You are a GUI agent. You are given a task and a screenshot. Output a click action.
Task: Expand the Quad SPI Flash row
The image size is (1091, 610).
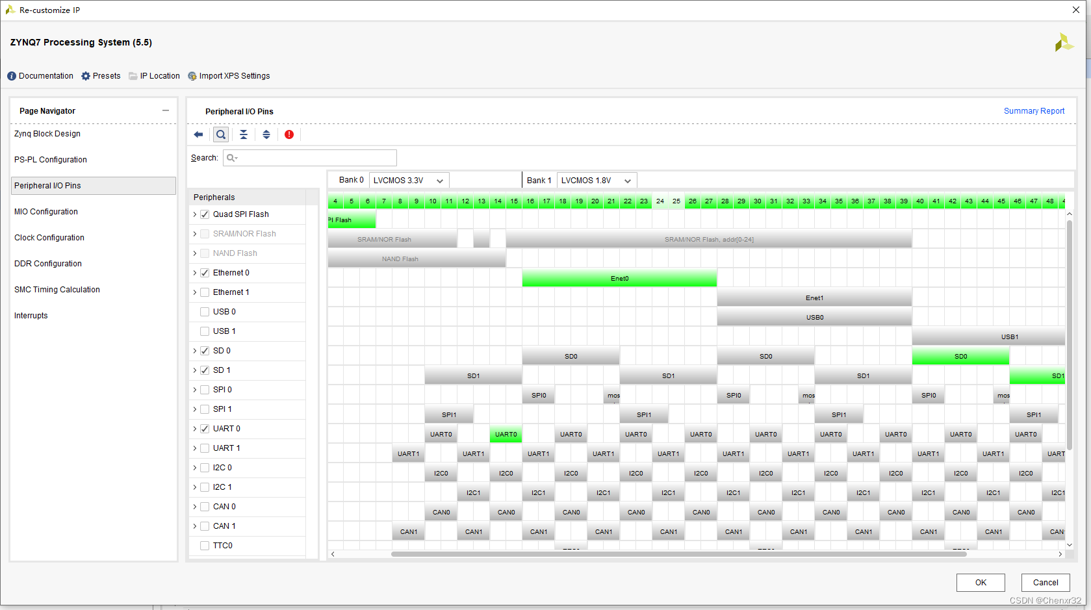[x=195, y=214]
